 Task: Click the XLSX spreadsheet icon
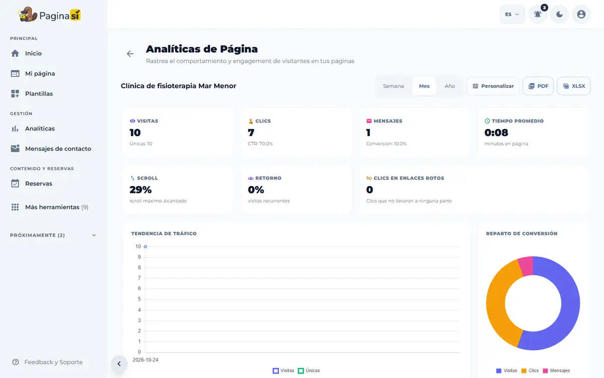coord(566,86)
